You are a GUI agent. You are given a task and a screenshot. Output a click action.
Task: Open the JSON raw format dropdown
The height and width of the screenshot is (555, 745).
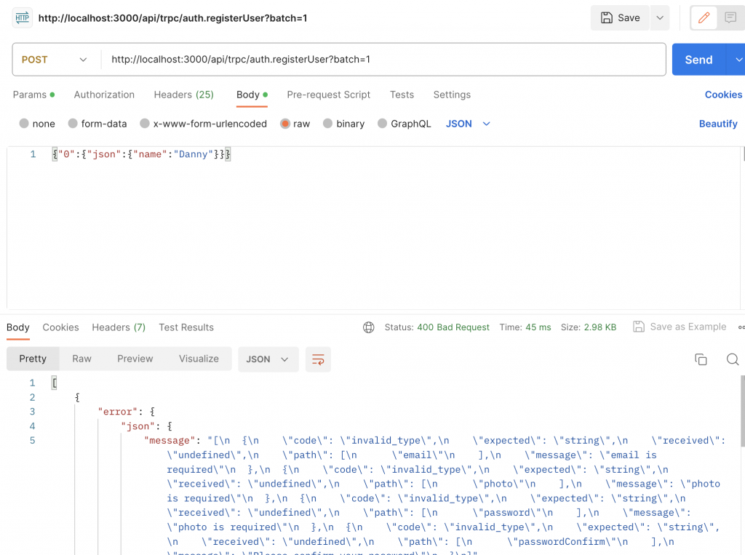tap(468, 124)
